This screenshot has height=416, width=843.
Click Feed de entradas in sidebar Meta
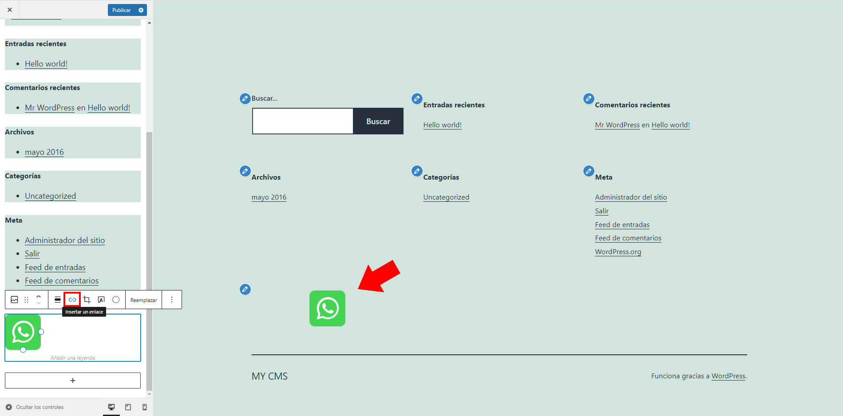[55, 267]
